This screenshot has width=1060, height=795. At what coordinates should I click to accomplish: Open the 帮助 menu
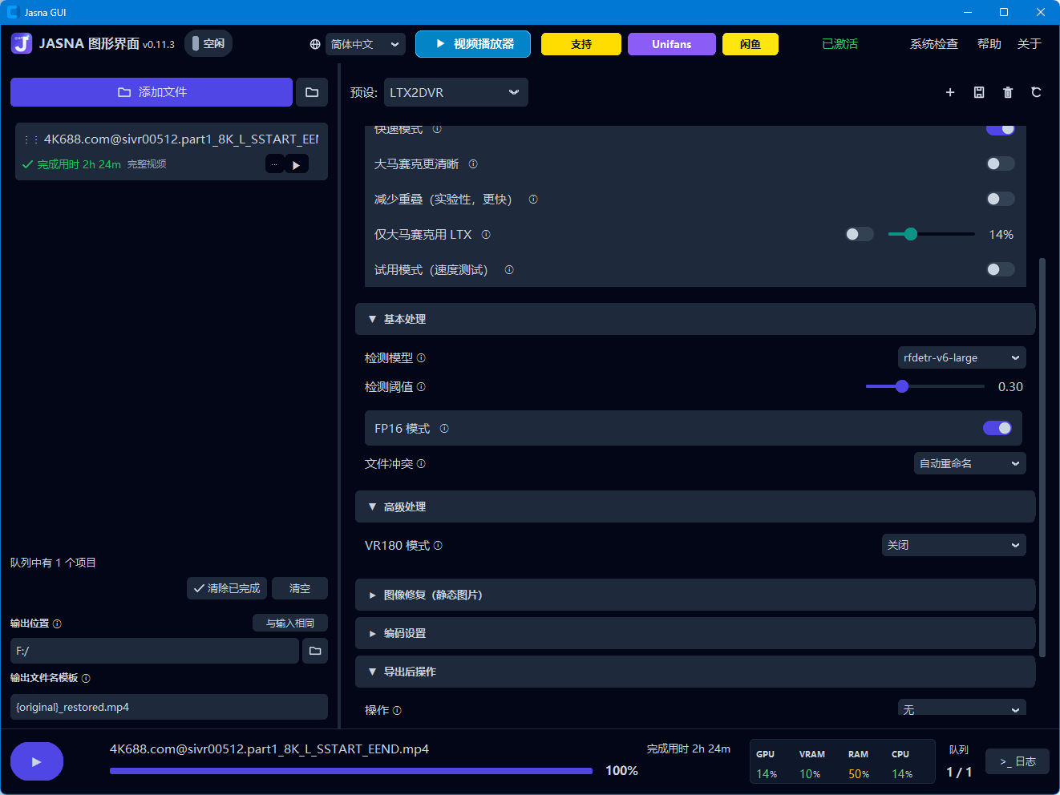pos(989,44)
